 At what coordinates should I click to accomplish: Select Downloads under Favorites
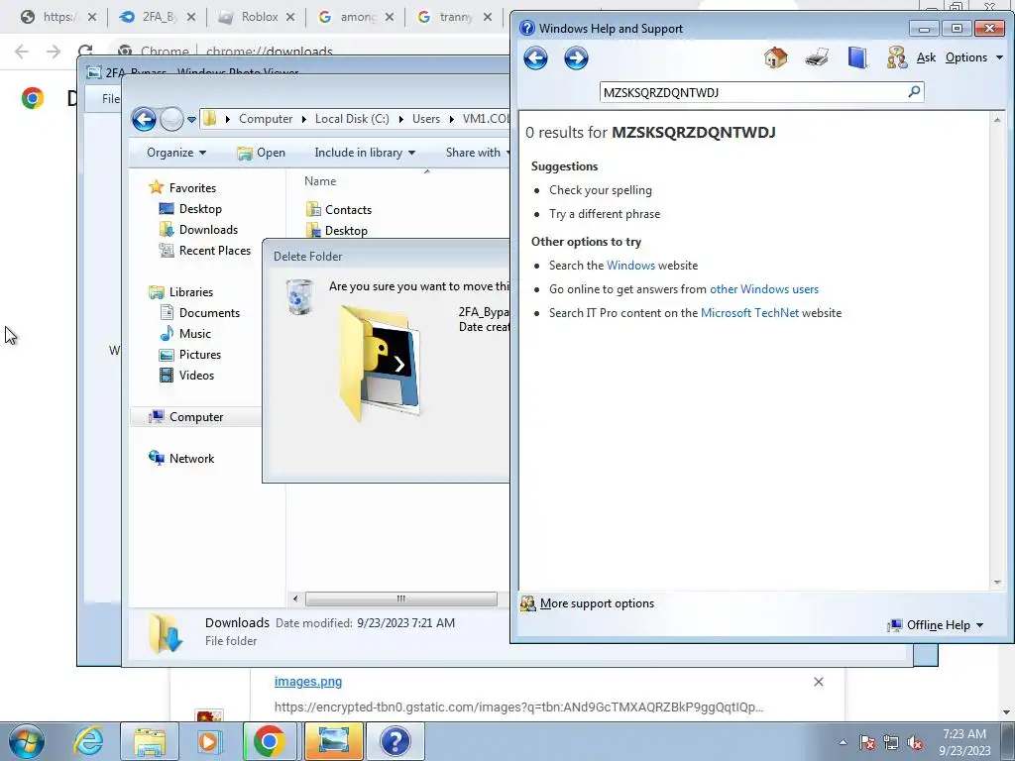208,230
